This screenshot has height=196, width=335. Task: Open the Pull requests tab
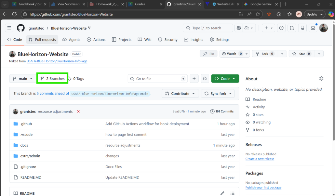pos(42,40)
